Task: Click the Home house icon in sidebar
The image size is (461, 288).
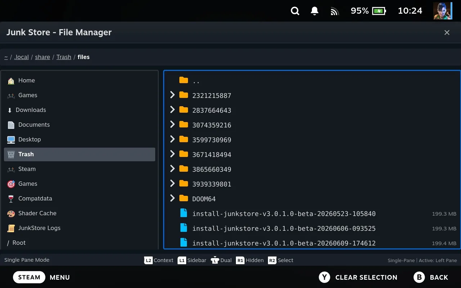Action: click(x=11, y=81)
